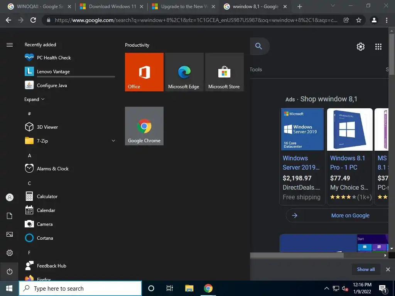Open Windows 8.1 Pro - 1 PC listing
Screen dimensions: 395x296
[x=348, y=163]
